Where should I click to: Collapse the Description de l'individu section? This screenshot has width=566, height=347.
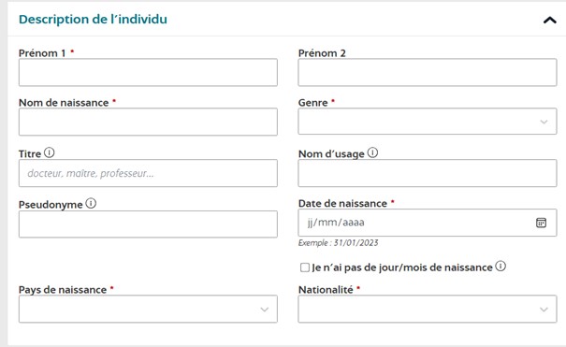(549, 20)
